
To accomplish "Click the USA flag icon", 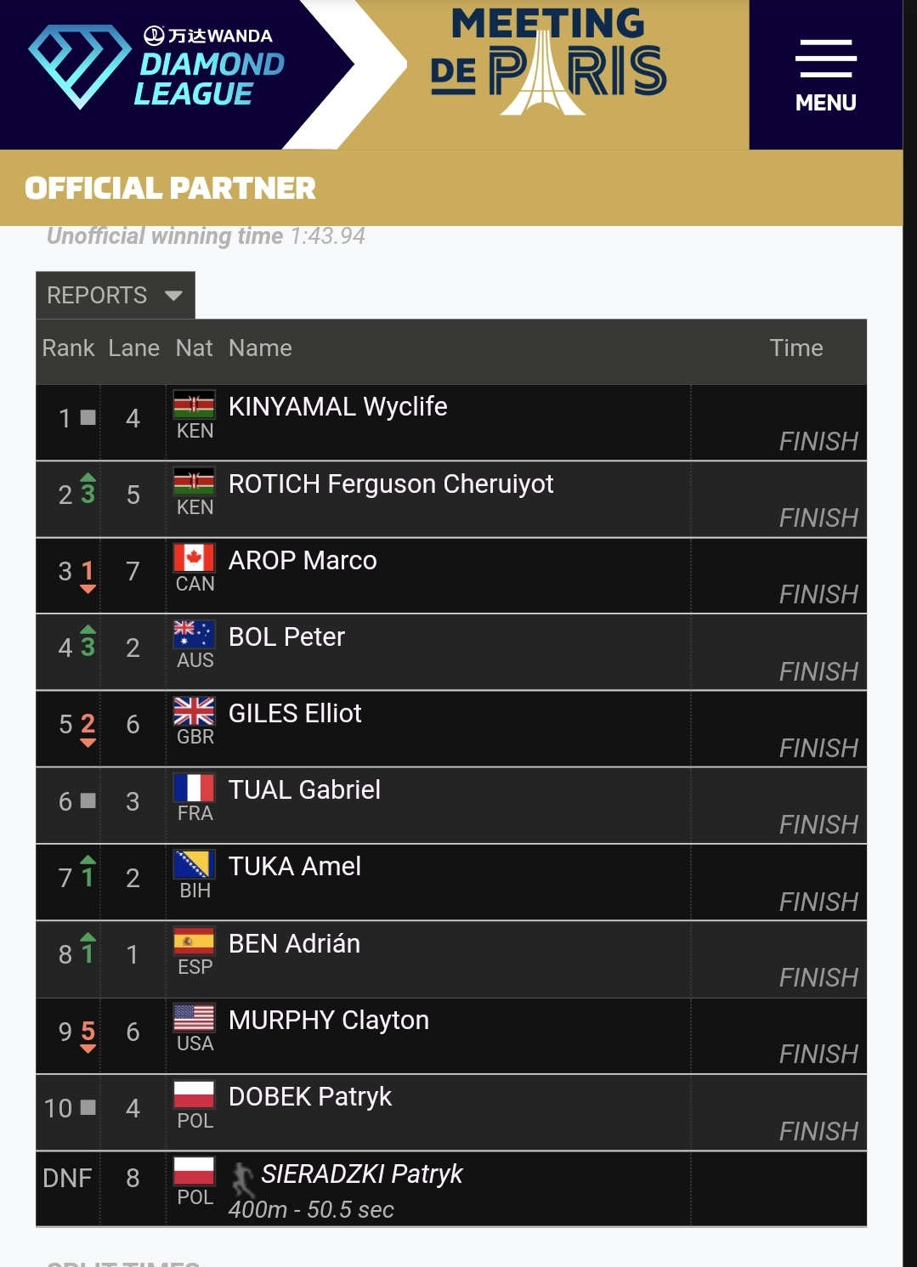I will tap(194, 1018).
